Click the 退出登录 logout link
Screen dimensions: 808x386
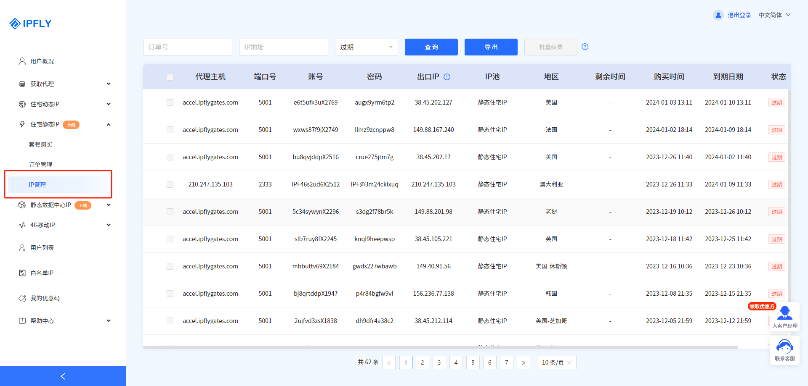click(x=739, y=15)
